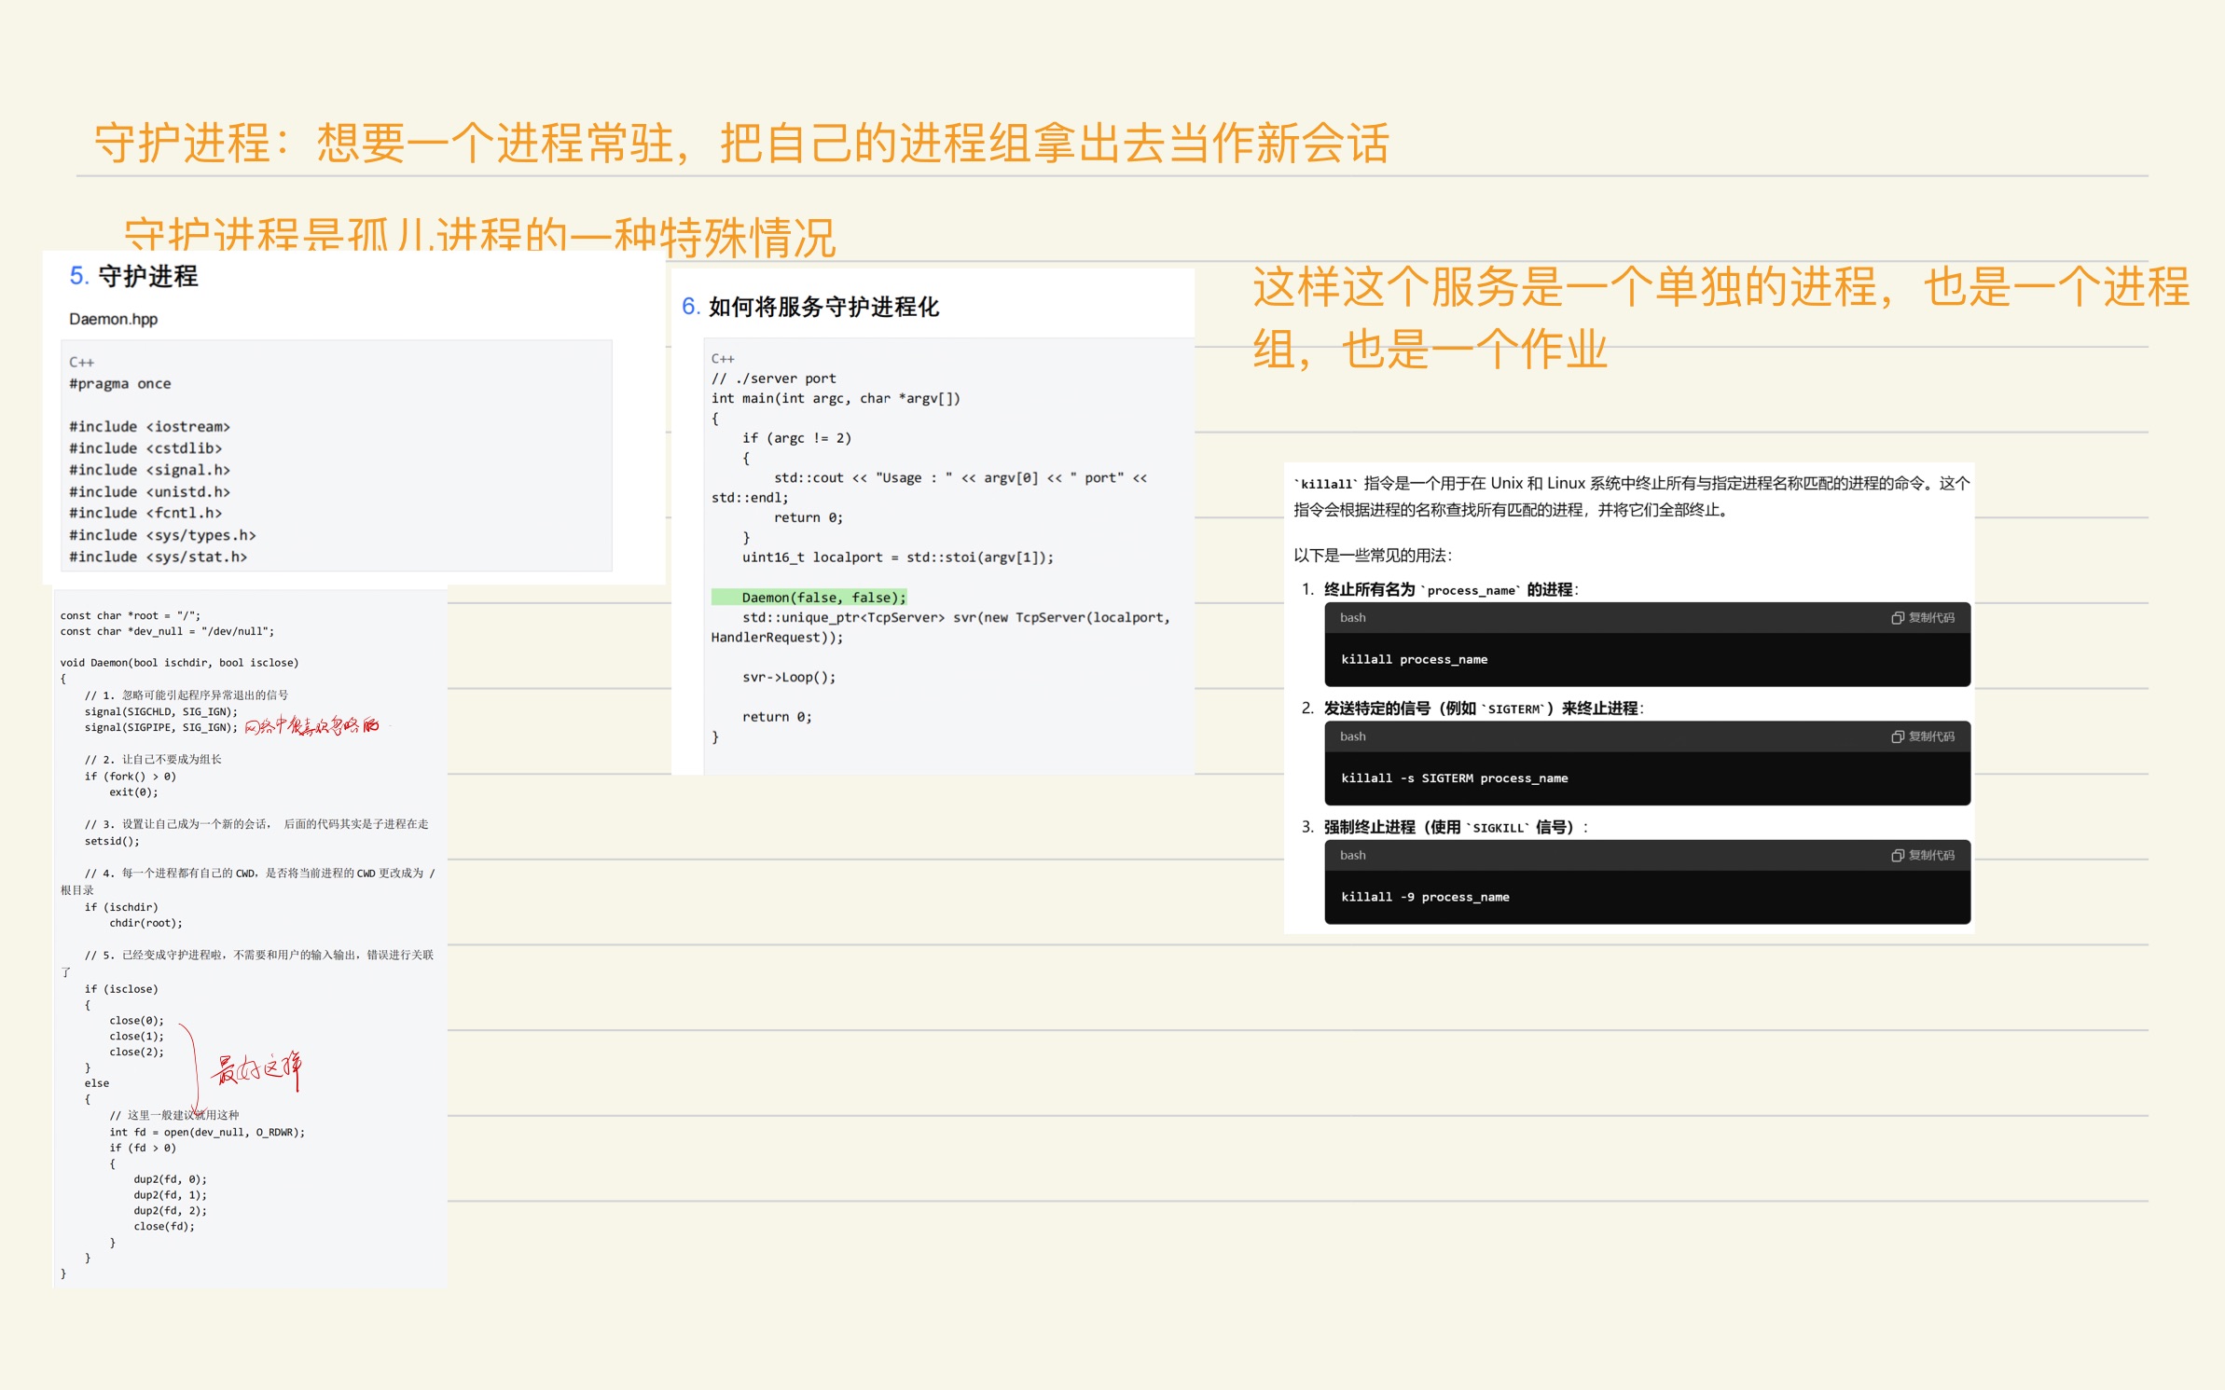
Task: Click the bash label on the first code block
Action: (1351, 617)
